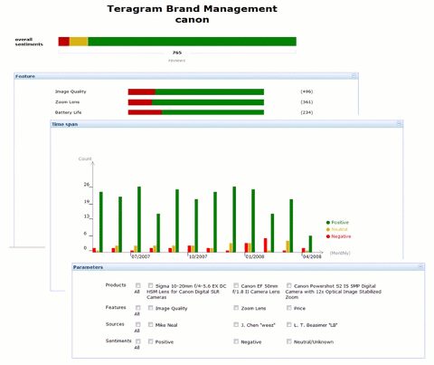Click the Count axis title
434x365 pixels.
85,158
